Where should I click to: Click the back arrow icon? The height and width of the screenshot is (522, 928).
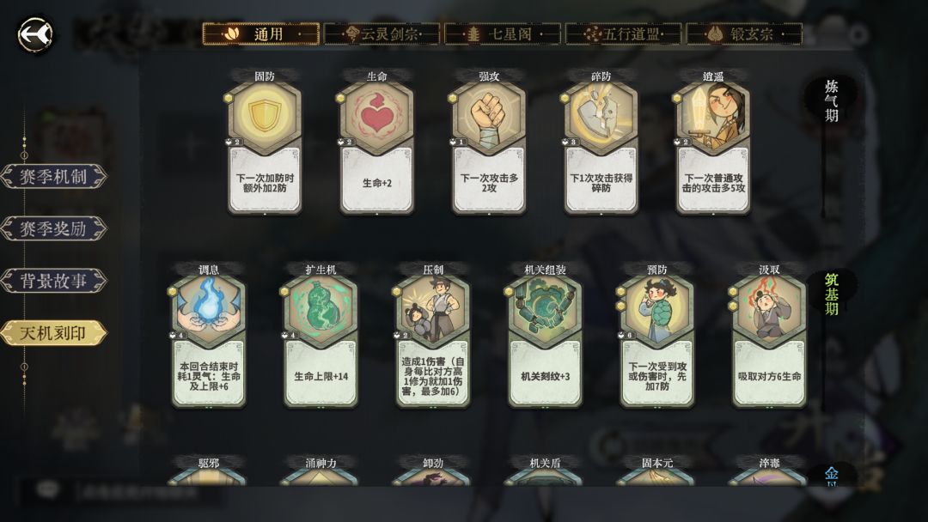35,35
